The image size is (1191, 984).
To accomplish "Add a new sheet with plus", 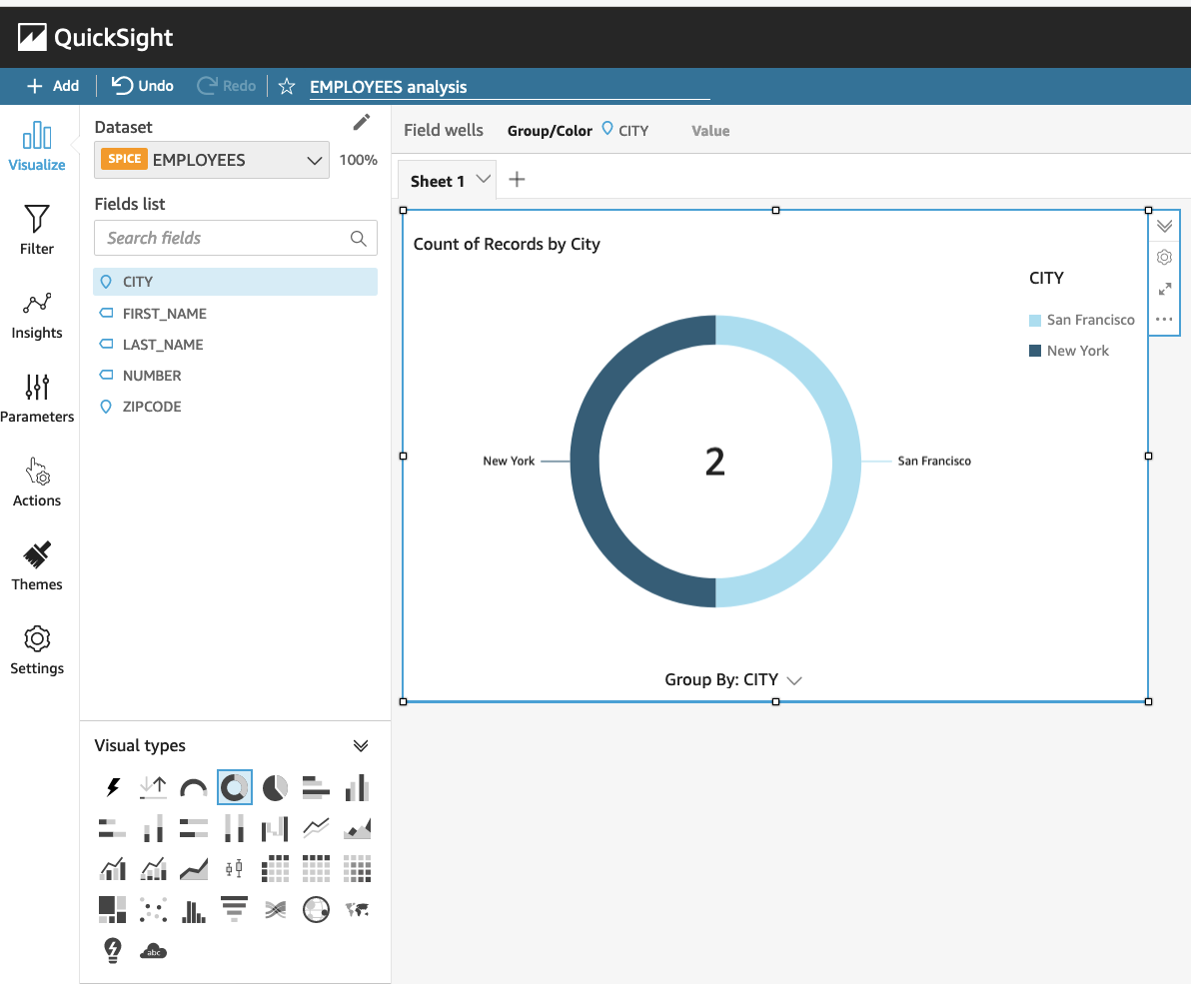I will click(517, 180).
